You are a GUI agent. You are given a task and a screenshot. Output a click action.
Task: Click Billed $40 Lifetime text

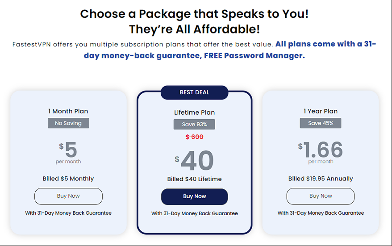click(x=194, y=179)
